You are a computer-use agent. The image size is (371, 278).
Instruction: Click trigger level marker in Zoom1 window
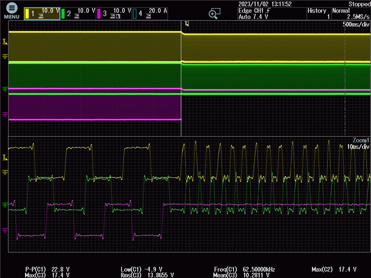click(x=5, y=157)
